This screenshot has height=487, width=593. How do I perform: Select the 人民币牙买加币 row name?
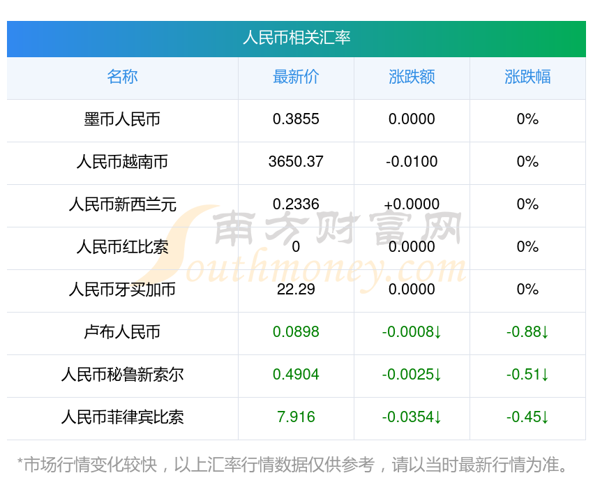pyautogui.click(x=122, y=290)
